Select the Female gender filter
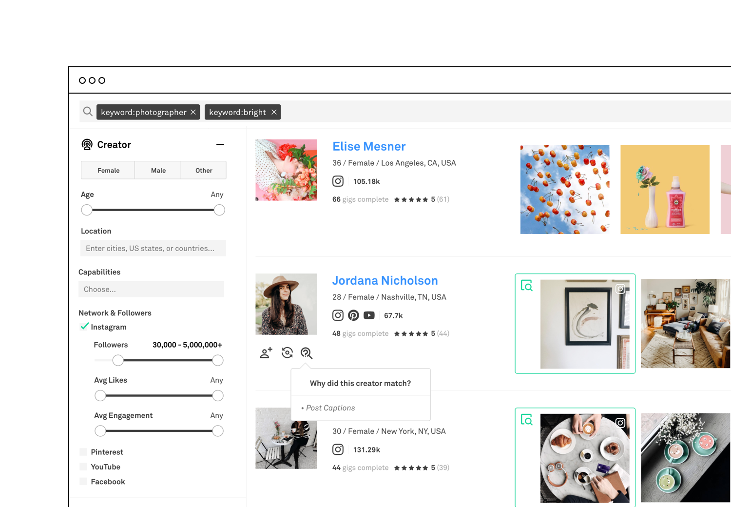Image resolution: width=731 pixels, height=507 pixels. [108, 170]
